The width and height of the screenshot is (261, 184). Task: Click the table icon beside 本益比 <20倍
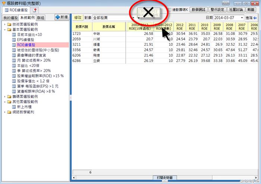(14, 65)
